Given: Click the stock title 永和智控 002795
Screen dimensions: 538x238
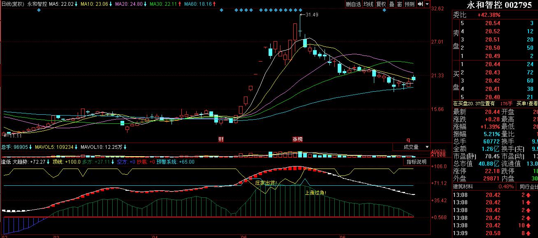Looking at the screenshot, I should [499, 5].
